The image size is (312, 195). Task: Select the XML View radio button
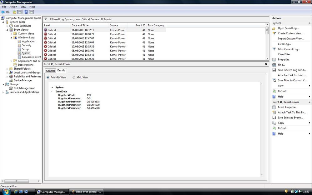click(x=74, y=77)
